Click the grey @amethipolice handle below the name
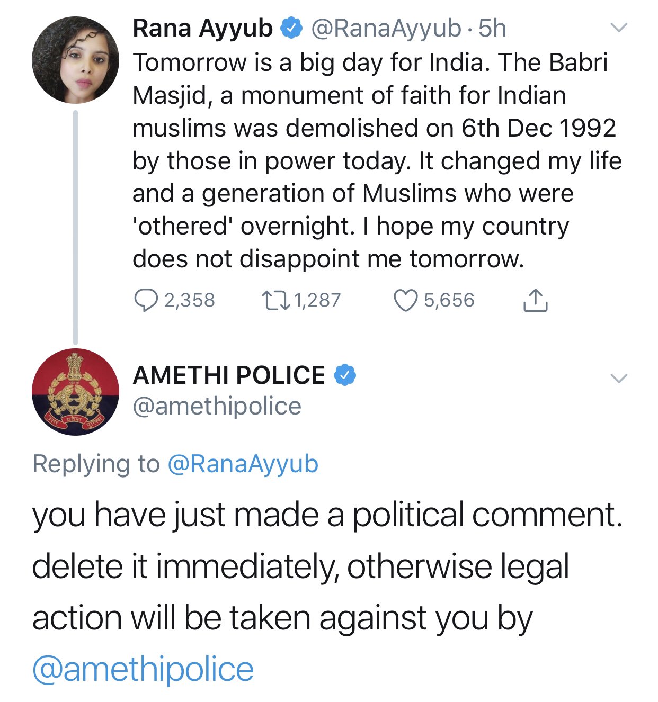The image size is (658, 702). click(217, 407)
